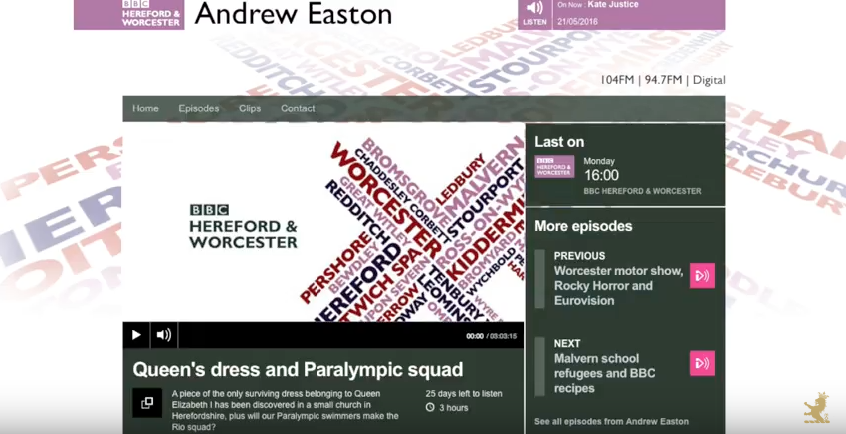Viewport: 846px width, 434px height.
Task: Click the 00:00 / 03:03:15 time display
Action: tap(491, 336)
